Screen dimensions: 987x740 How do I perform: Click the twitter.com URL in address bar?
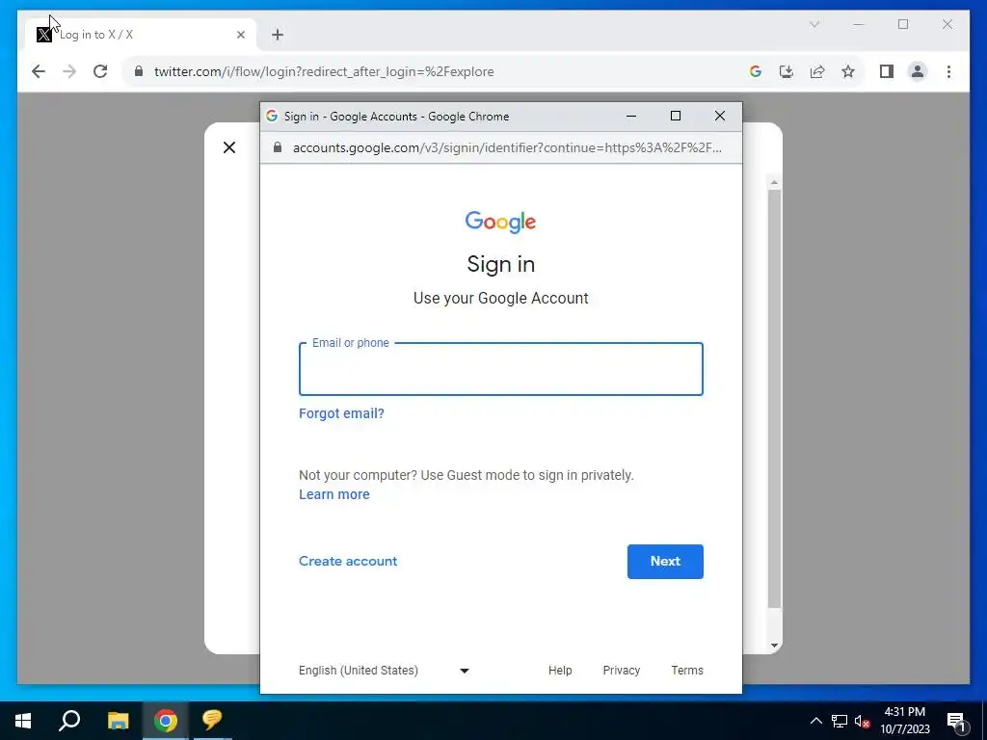click(x=324, y=71)
